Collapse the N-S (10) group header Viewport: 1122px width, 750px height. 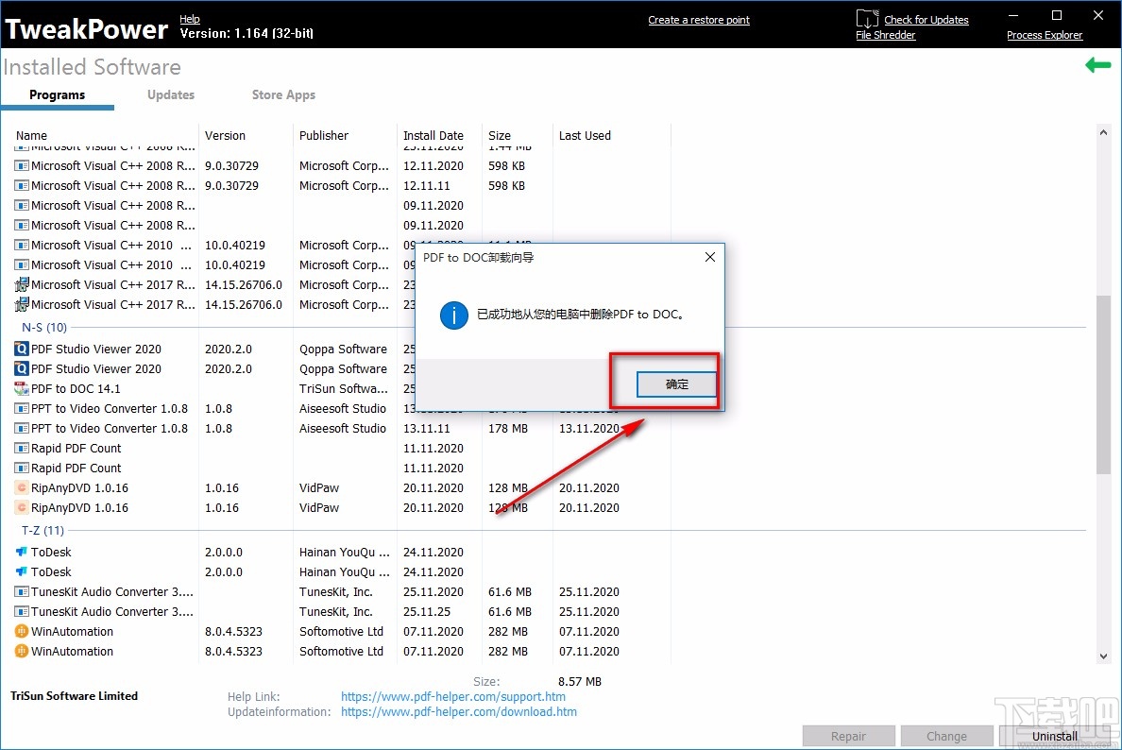point(44,327)
